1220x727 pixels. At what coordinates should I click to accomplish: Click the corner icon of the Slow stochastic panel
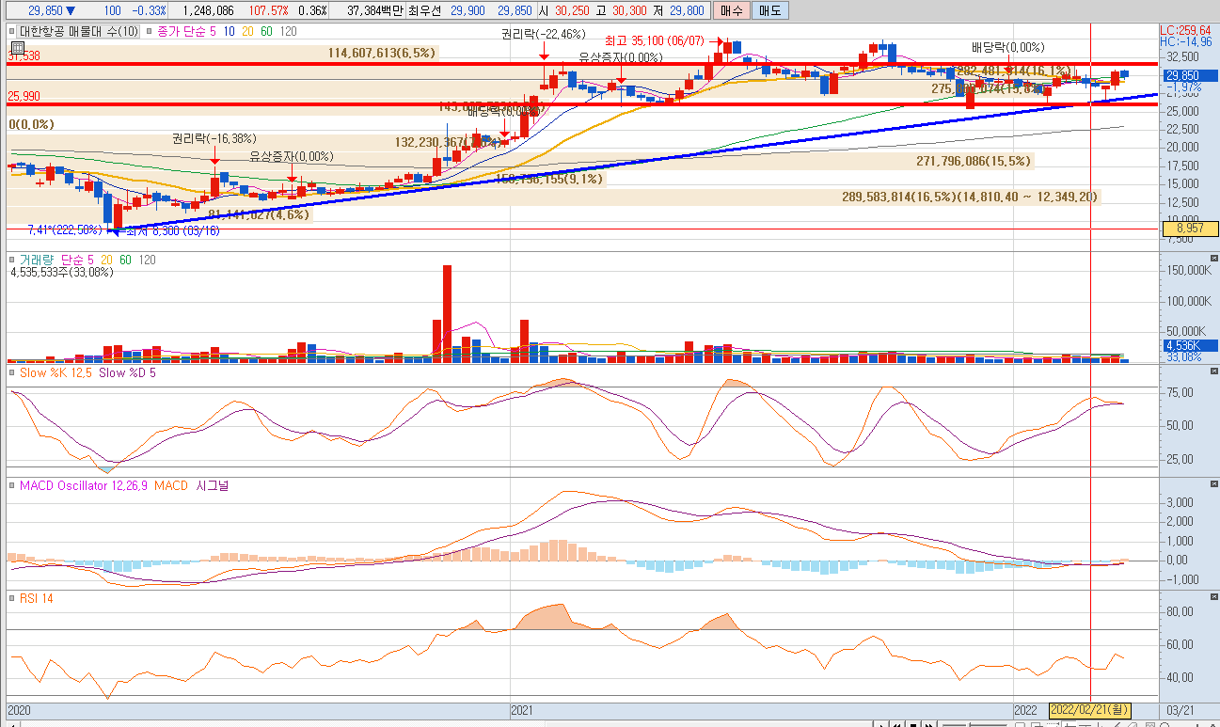[x=1212, y=371]
